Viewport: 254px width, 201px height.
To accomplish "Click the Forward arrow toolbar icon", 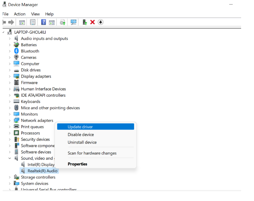I will (11, 22).
